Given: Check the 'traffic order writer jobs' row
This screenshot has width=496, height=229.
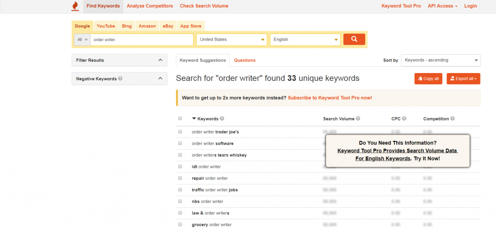Looking at the screenshot, I should (180, 190).
